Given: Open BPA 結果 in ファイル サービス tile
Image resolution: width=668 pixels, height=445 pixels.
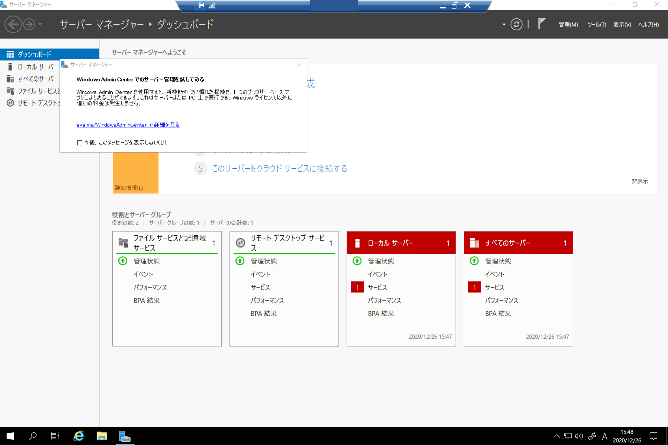Looking at the screenshot, I should click(147, 300).
